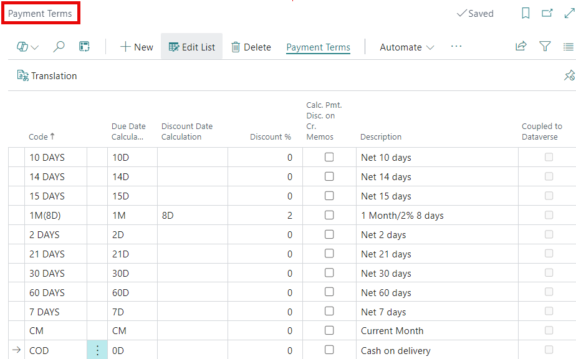This screenshot has height=359, width=576.
Task: Click the Filter funnel icon
Action: [545, 46]
